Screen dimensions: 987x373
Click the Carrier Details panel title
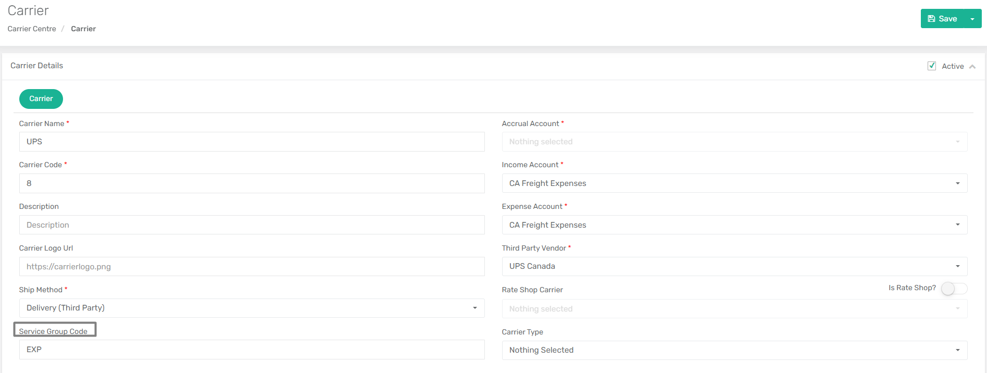[x=36, y=66]
